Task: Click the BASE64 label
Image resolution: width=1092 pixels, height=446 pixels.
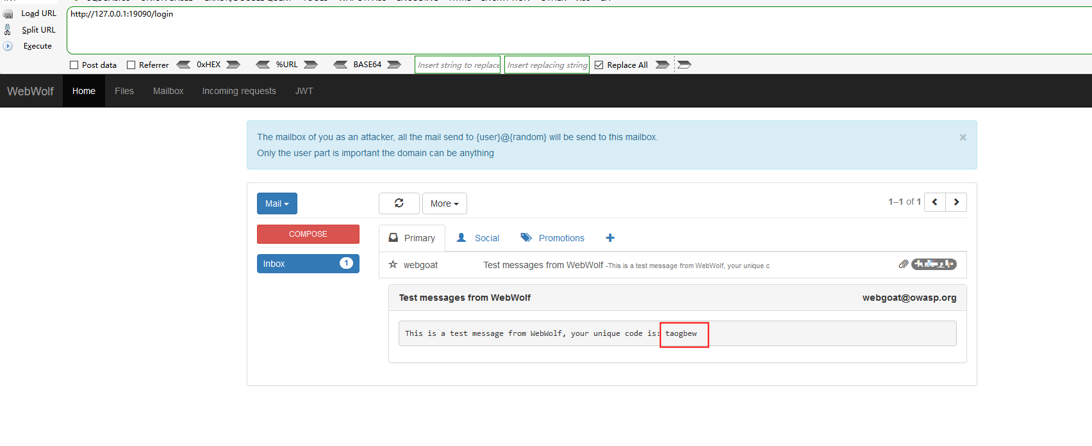Action: click(367, 65)
